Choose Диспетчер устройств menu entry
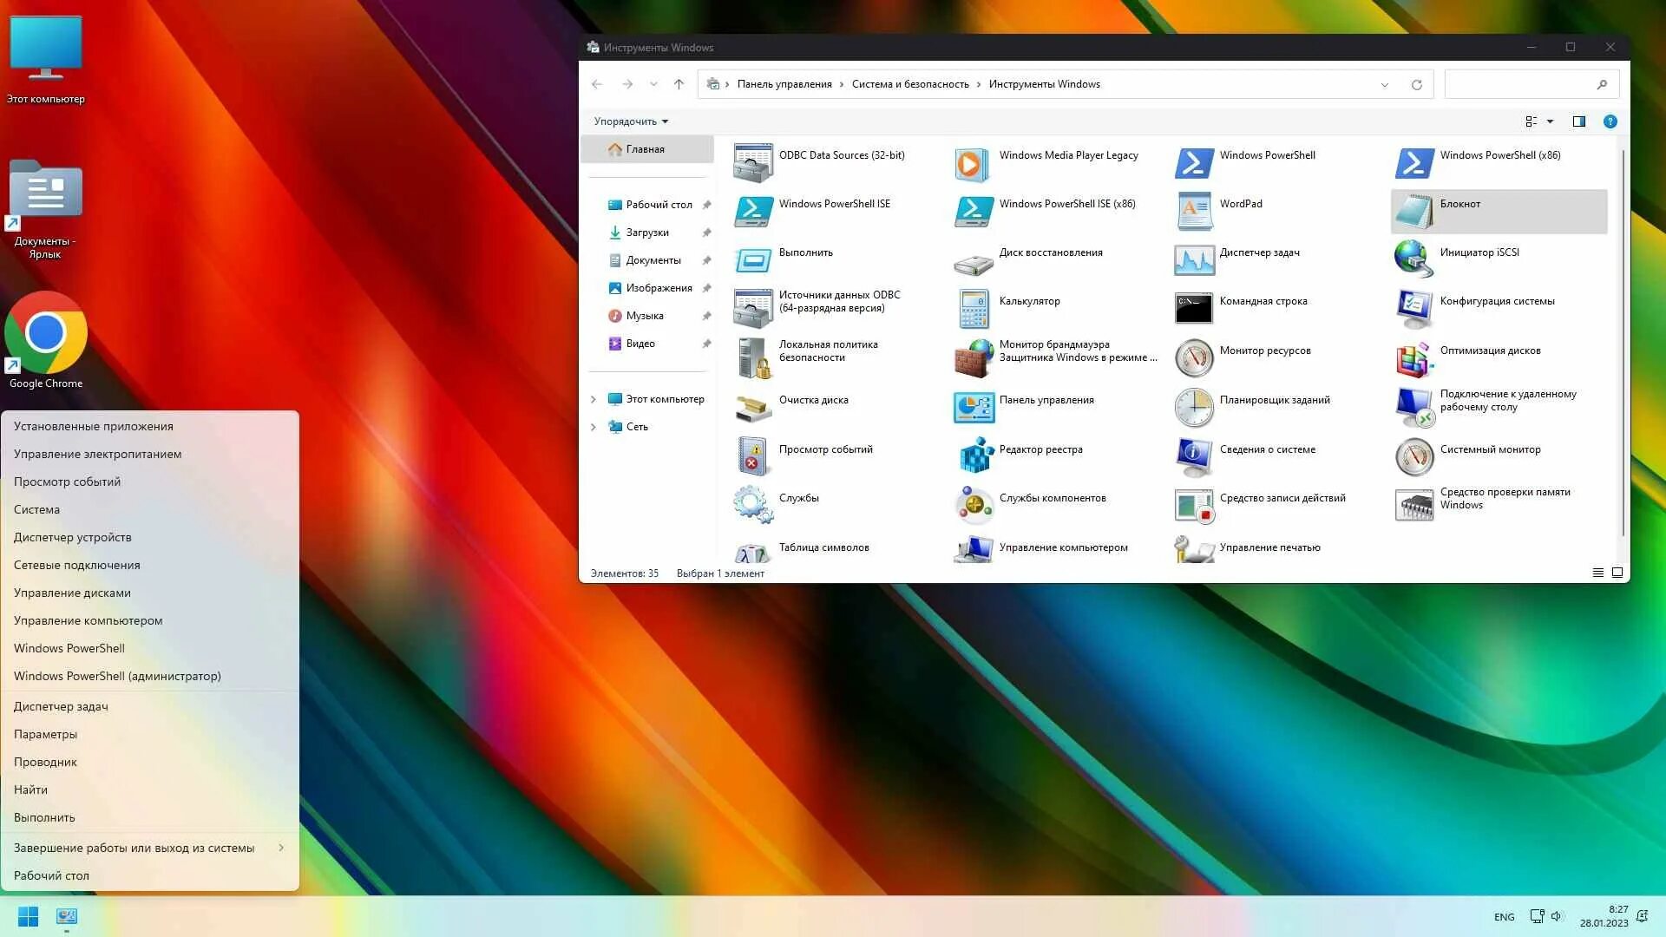1666x937 pixels. (x=149, y=537)
